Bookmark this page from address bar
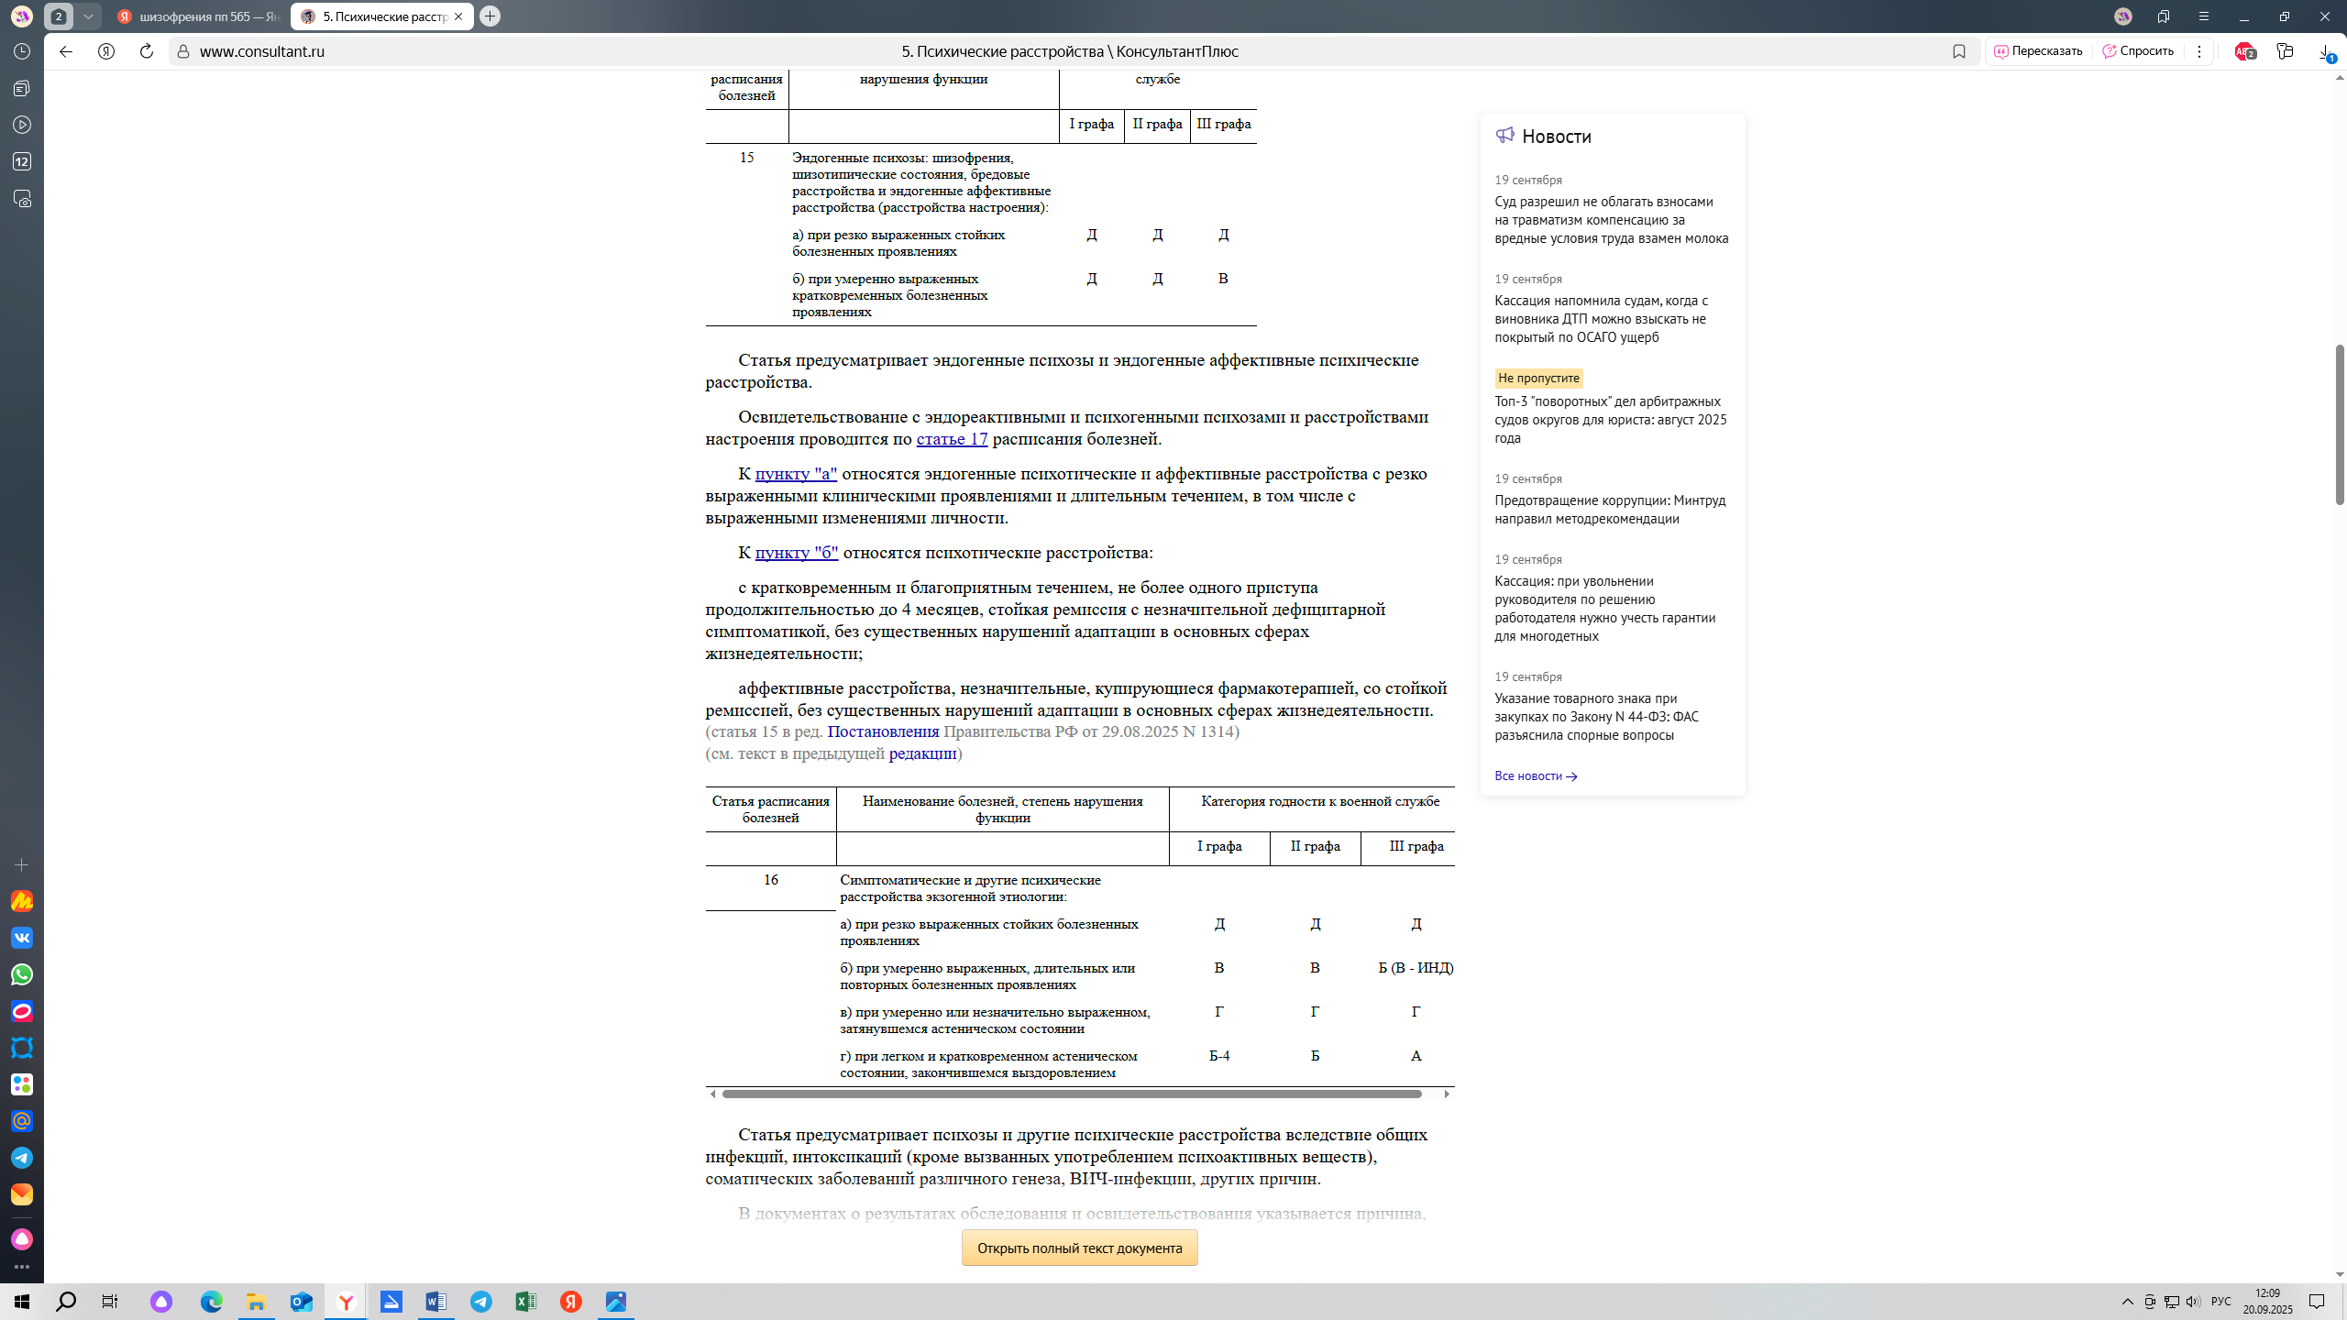This screenshot has width=2347, height=1320. tap(1959, 51)
